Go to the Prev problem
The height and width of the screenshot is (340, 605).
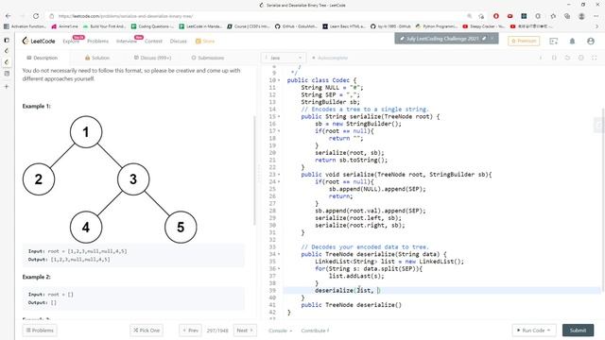tap(190, 331)
